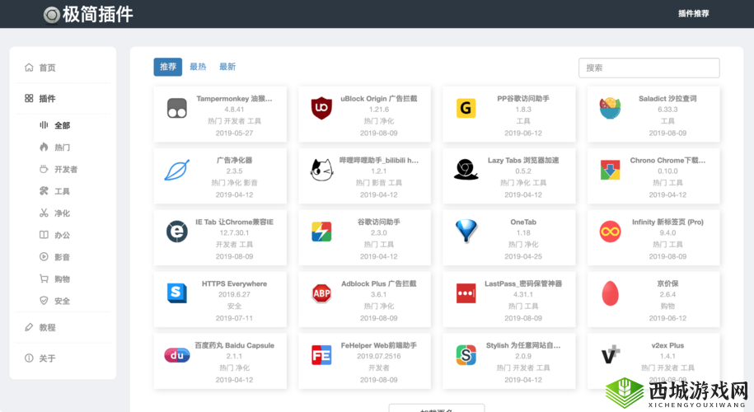
Task: Open OneTab plugin title
Action: [x=523, y=222]
